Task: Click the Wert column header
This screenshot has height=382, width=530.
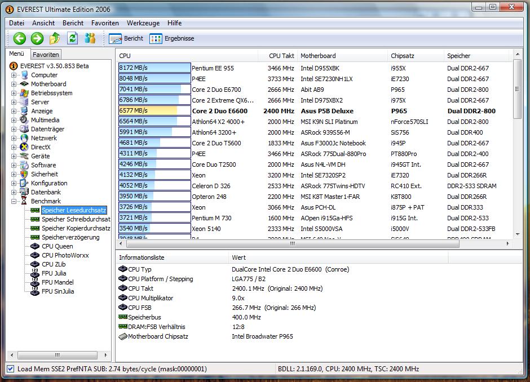Action: pos(338,257)
